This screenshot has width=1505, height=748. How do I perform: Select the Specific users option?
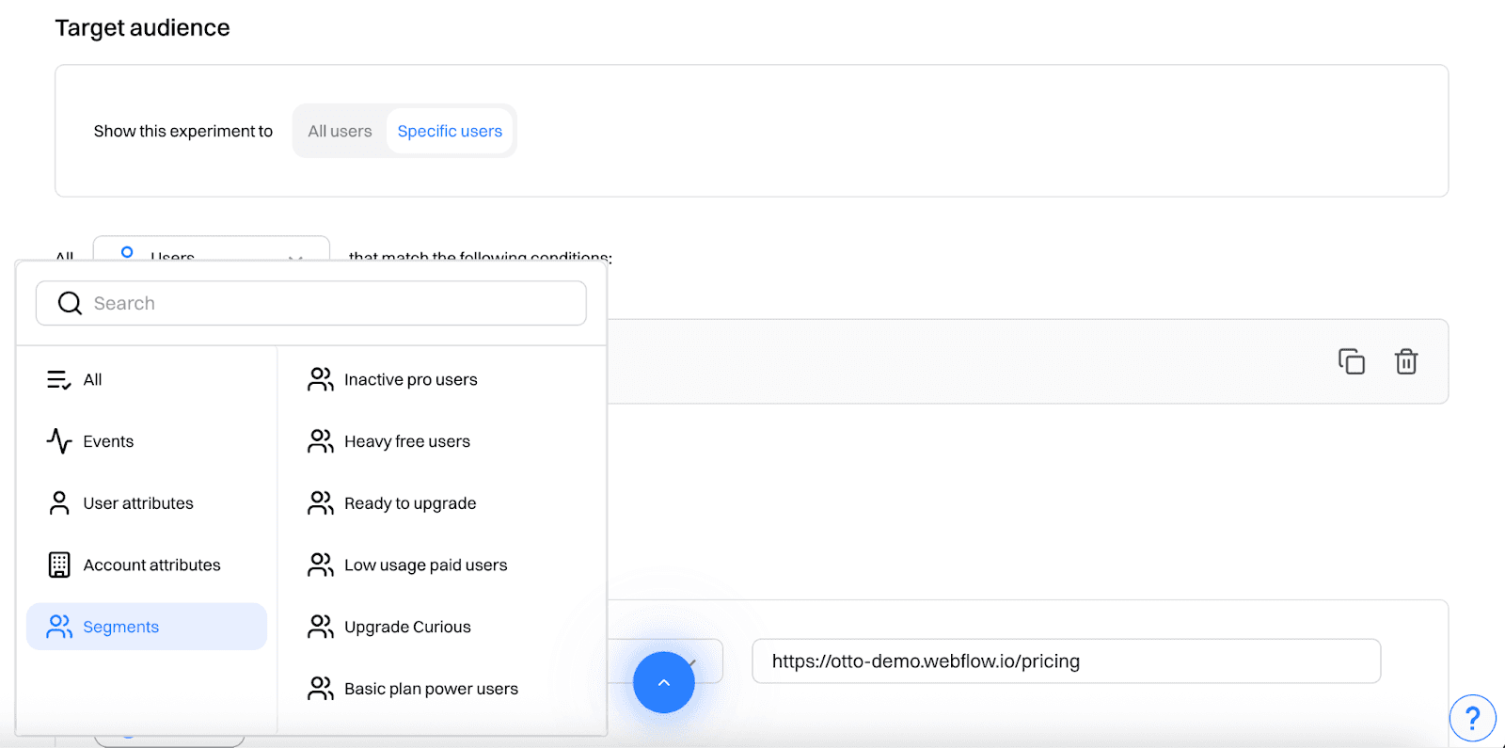click(x=450, y=131)
